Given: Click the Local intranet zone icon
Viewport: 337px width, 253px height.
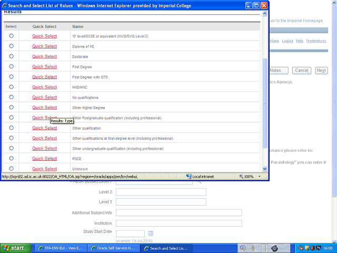Looking at the screenshot, I should (x=189, y=177).
